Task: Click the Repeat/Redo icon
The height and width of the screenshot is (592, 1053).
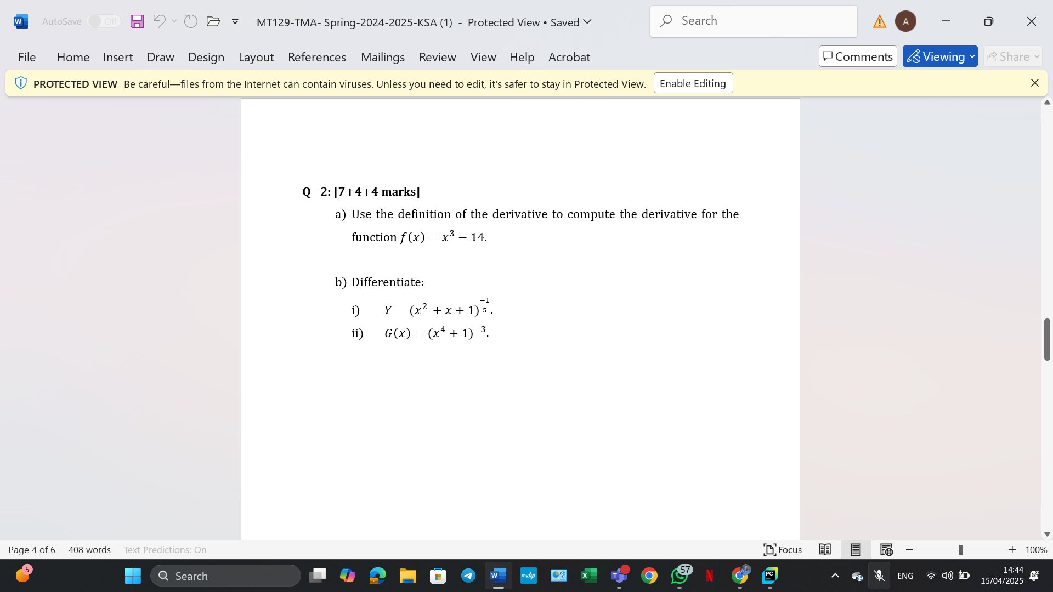Action: [191, 21]
